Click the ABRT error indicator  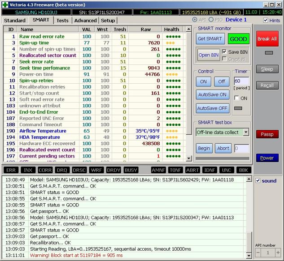192,170
